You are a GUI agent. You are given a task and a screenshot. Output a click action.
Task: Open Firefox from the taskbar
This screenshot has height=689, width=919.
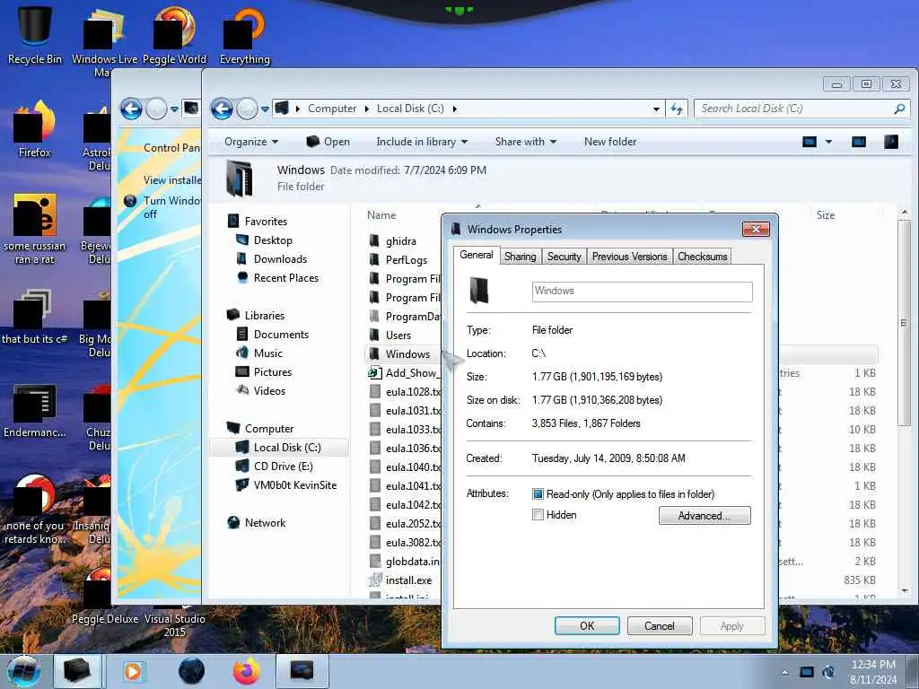coord(246,671)
